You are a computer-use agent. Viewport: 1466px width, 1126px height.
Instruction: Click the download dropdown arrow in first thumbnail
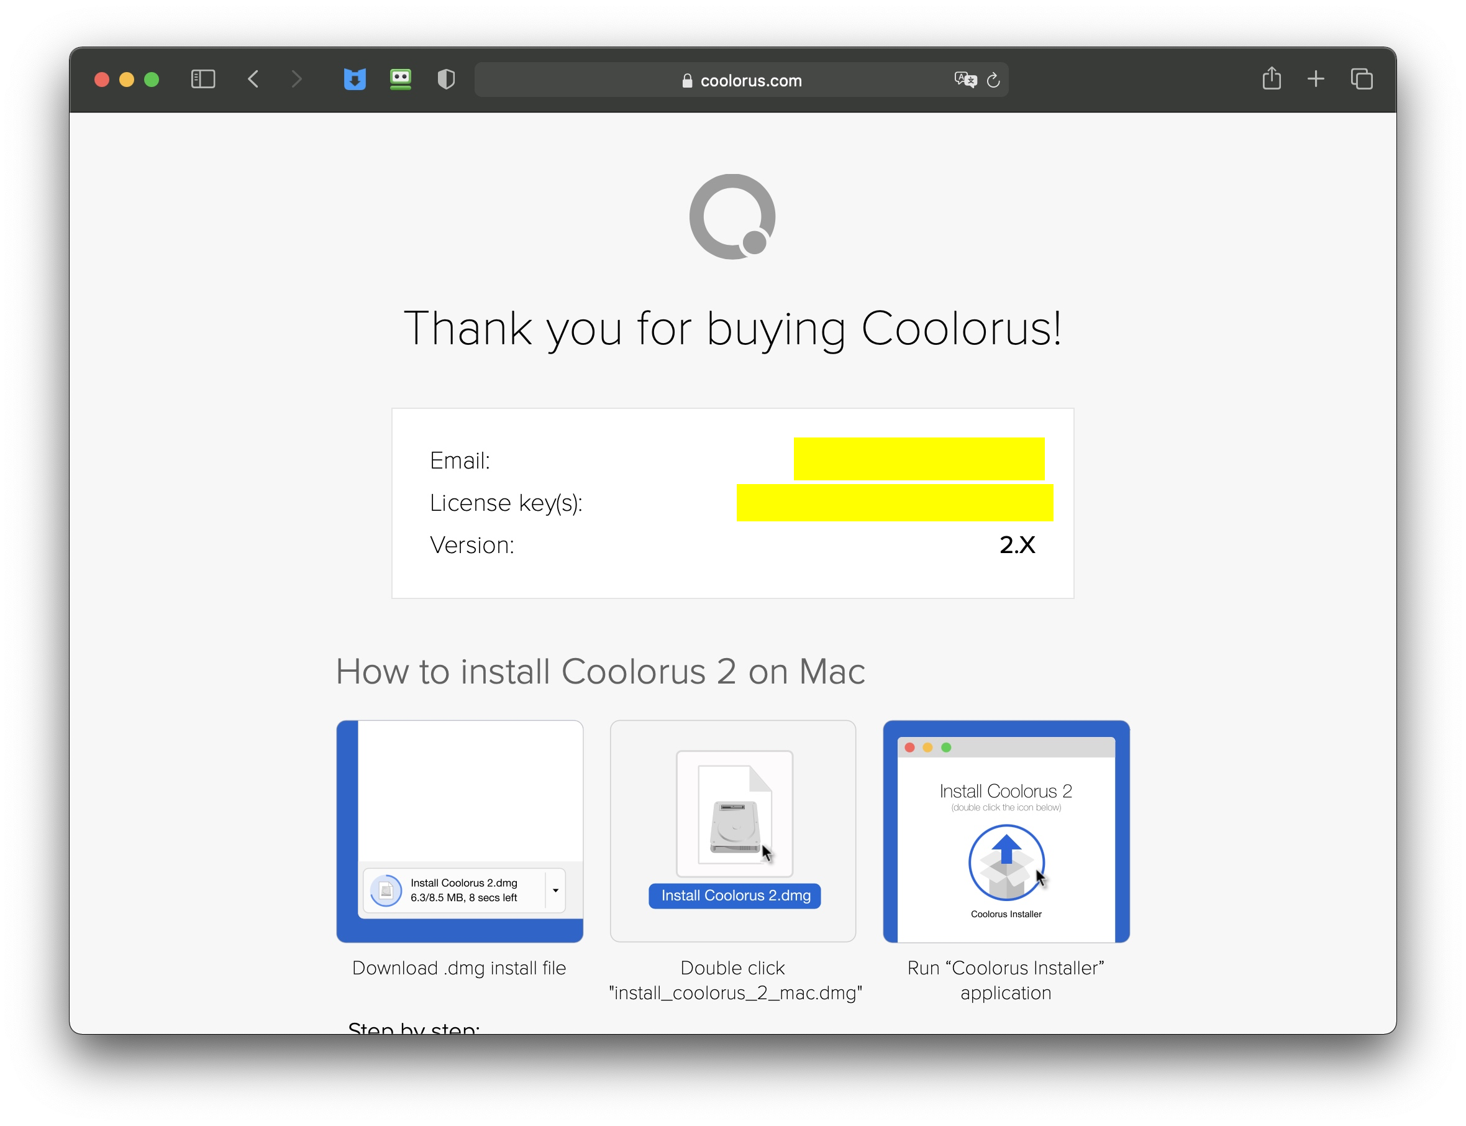(555, 890)
